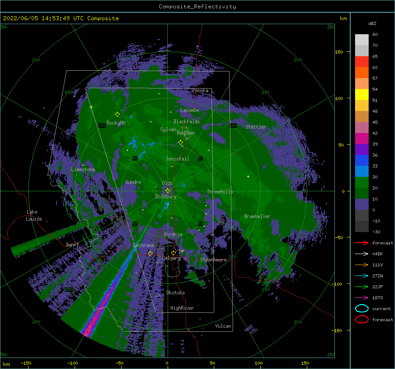Image resolution: width=395 pixels, height=369 pixels.
Task: Click the Olds town label
Action: (x=167, y=183)
